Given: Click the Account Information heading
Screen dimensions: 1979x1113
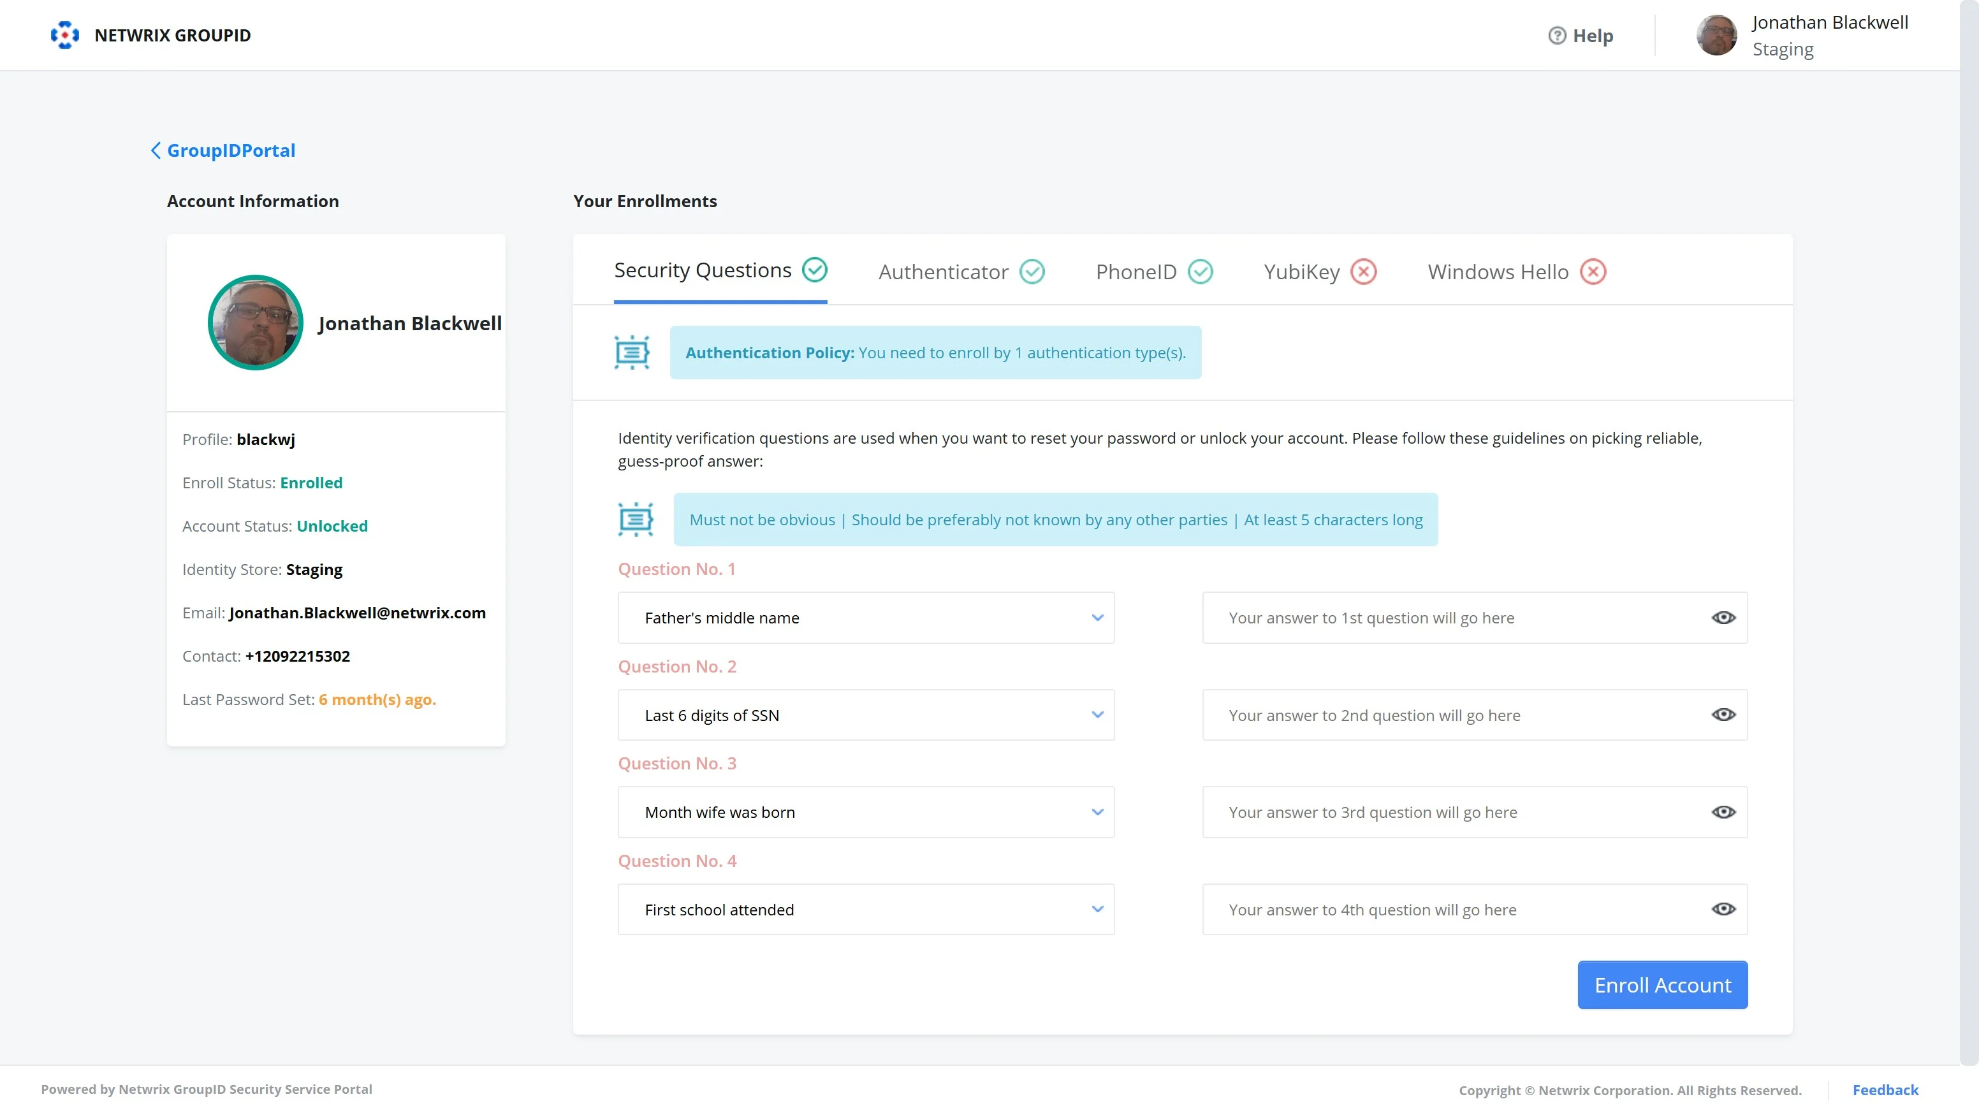Looking at the screenshot, I should [x=252, y=201].
